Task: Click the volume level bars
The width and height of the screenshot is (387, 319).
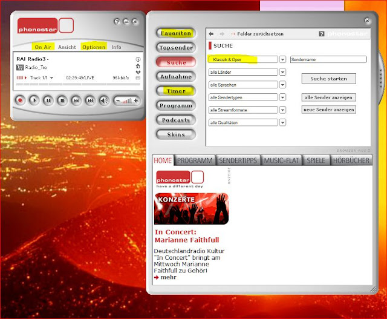Action: click(x=126, y=101)
